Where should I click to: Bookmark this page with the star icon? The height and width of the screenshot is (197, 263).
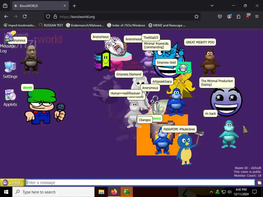(196, 17)
